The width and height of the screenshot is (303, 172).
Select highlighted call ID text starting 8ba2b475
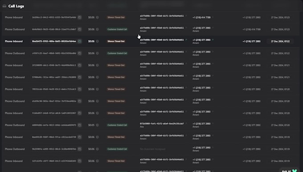pyautogui.click(x=54, y=41)
